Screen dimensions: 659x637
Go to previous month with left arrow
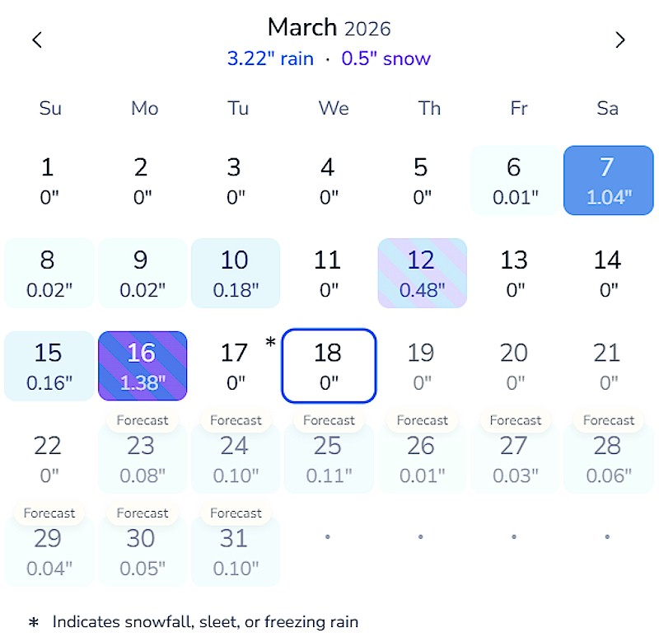[x=37, y=40]
